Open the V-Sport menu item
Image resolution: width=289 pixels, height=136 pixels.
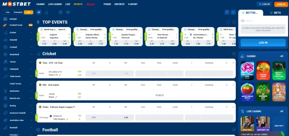pyautogui.click(x=133, y=4)
